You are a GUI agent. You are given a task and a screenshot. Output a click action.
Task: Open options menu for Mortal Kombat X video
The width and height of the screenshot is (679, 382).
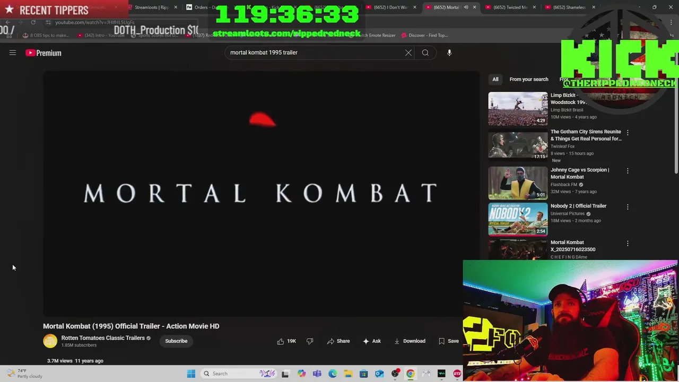click(628, 244)
